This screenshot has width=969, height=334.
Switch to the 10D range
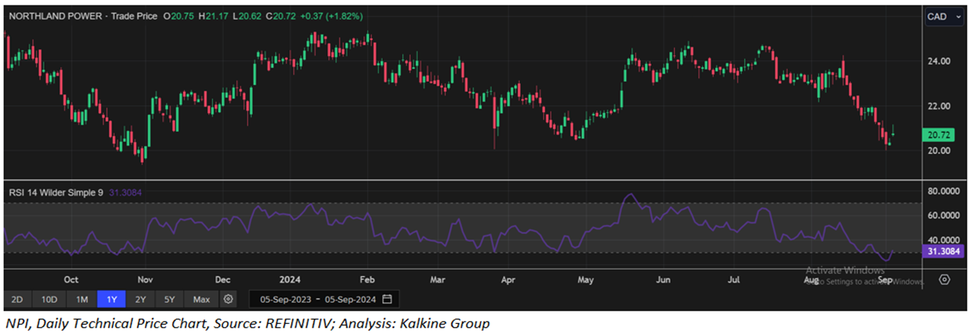coord(49,300)
